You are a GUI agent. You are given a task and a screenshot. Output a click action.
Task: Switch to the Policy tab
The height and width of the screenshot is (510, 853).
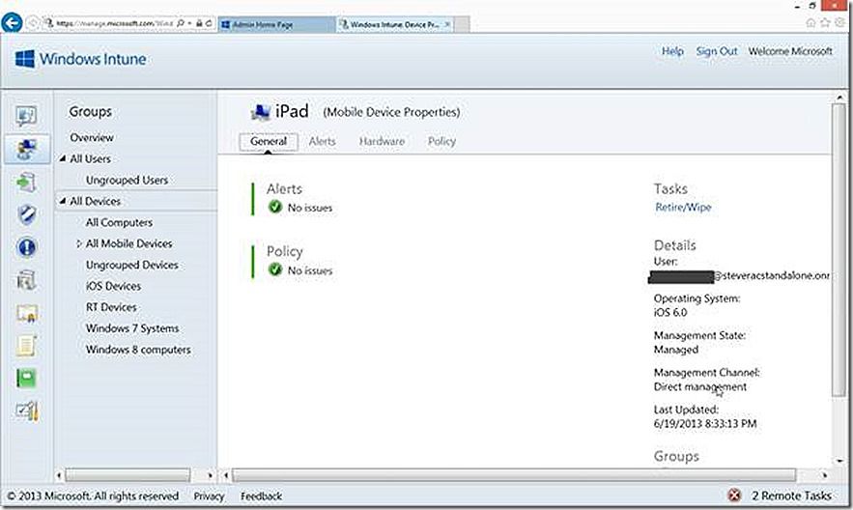[x=441, y=141]
